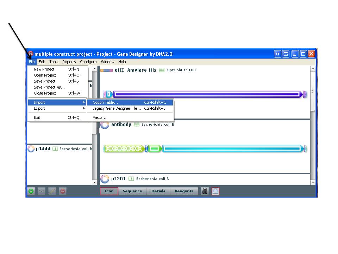Minimize the Gene Designer window
The width and height of the screenshot is (338, 254).
point(295,54)
